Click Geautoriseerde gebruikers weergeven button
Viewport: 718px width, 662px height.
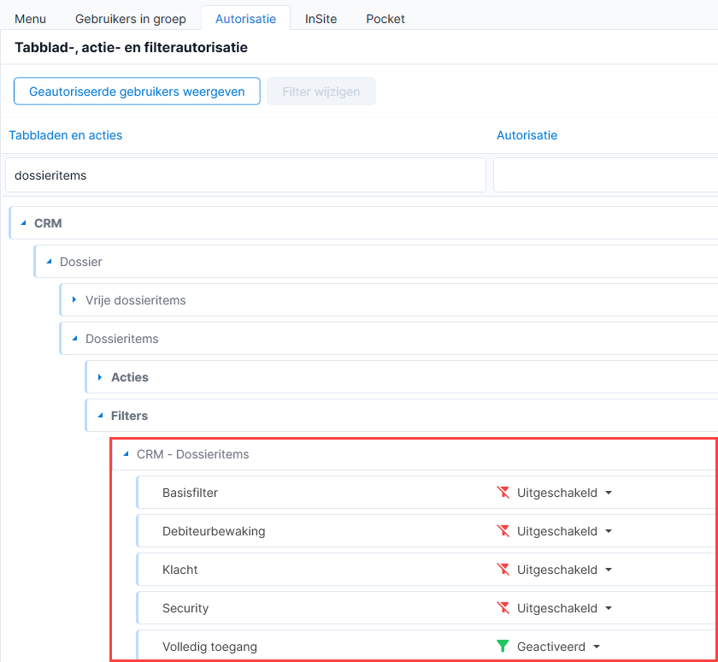click(137, 92)
